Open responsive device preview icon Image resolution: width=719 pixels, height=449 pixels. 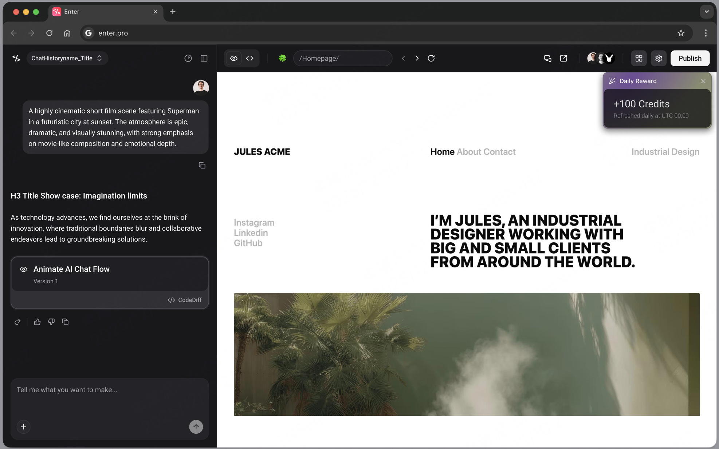tap(547, 58)
